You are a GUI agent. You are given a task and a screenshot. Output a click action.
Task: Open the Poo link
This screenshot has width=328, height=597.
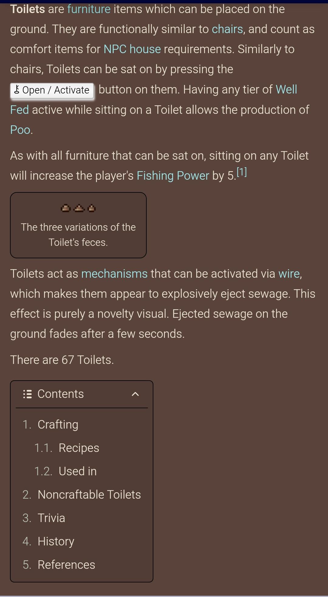20,130
